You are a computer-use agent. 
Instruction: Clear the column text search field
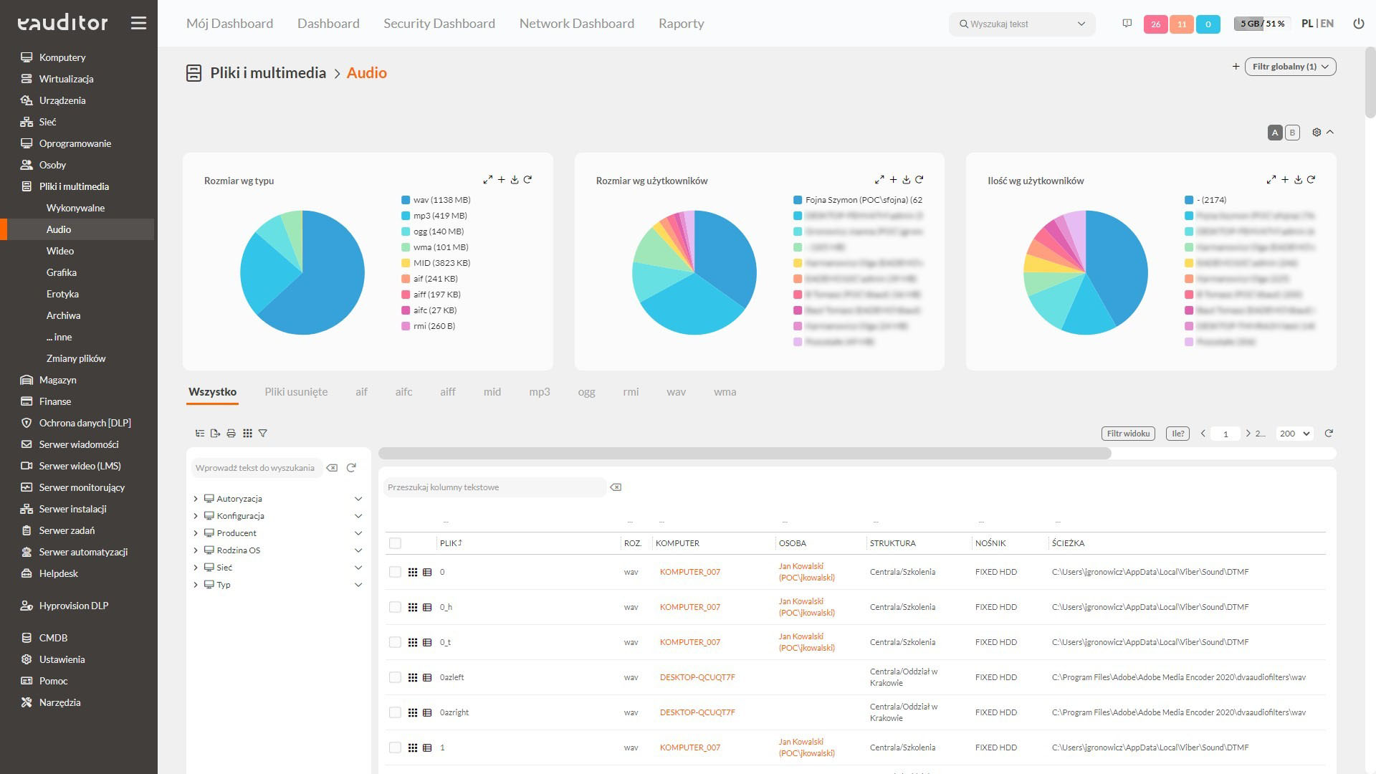pos(616,487)
